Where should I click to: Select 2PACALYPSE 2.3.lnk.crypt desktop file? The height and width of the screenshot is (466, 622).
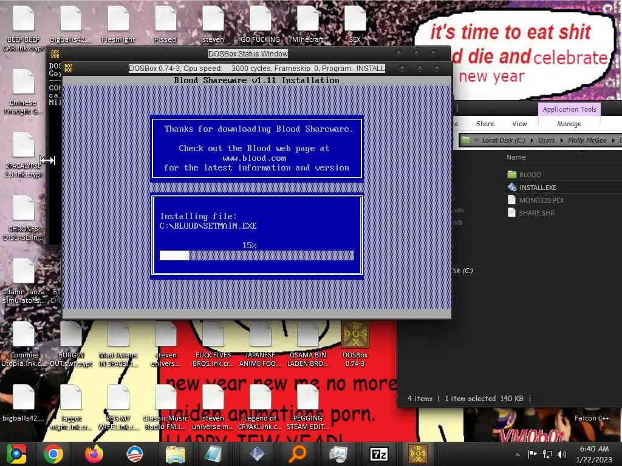tap(24, 155)
